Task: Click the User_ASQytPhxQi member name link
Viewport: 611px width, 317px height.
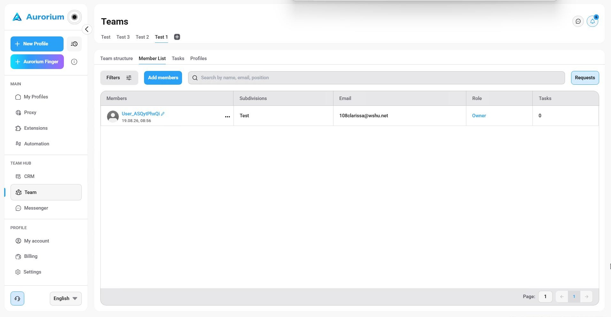Action: tap(141, 114)
